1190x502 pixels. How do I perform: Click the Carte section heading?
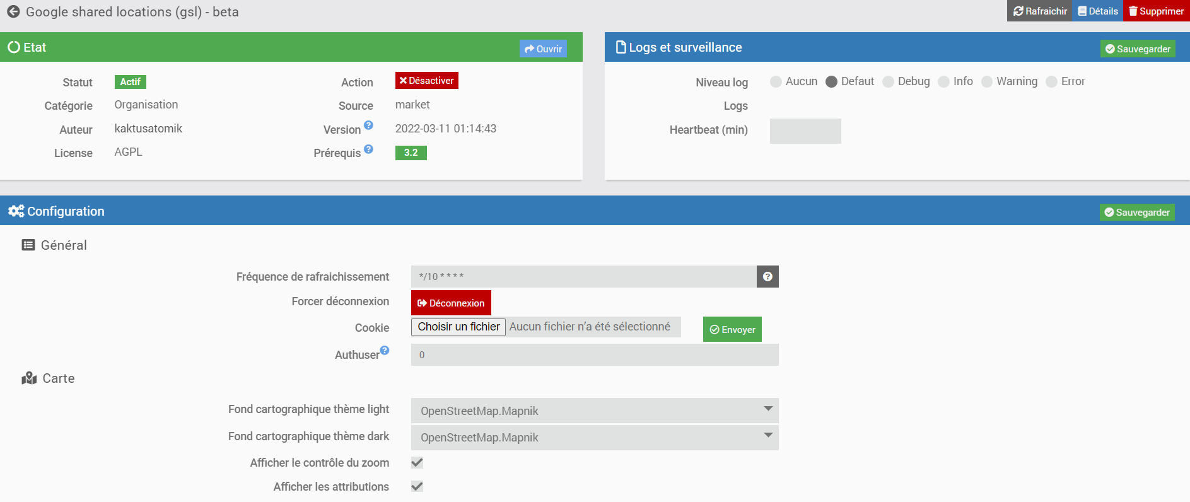click(x=59, y=378)
